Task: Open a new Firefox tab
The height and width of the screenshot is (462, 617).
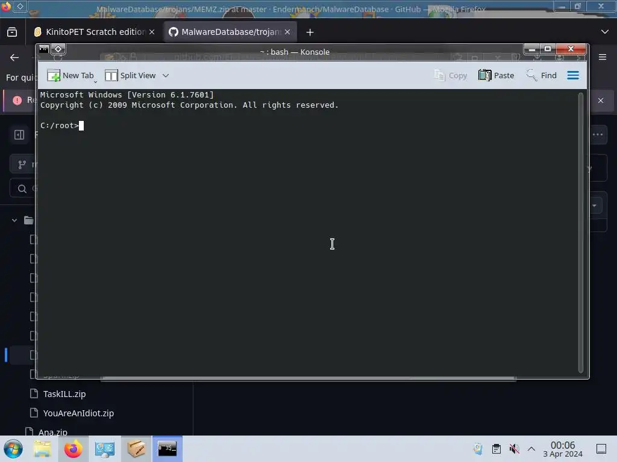Action: point(310,32)
